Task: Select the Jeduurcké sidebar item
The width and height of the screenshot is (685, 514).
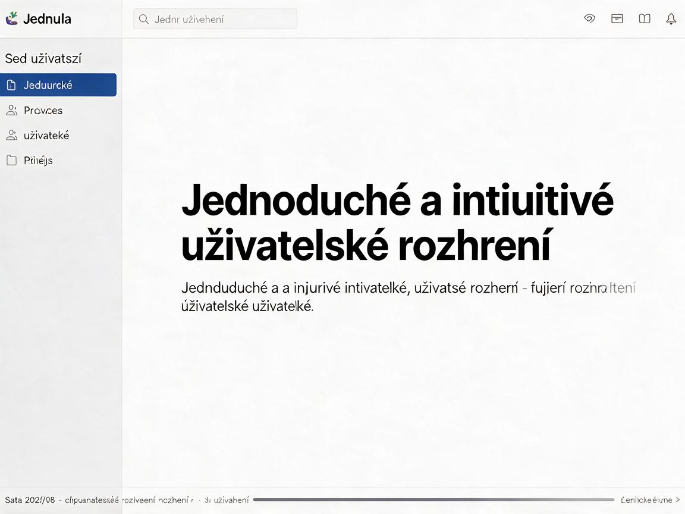Action: 58,85
